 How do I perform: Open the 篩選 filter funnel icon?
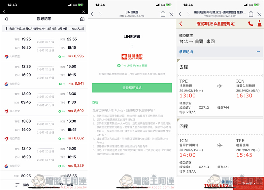click(61, 185)
